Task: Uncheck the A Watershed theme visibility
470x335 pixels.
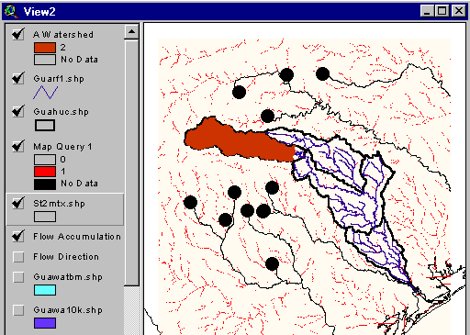Action: tap(18, 34)
